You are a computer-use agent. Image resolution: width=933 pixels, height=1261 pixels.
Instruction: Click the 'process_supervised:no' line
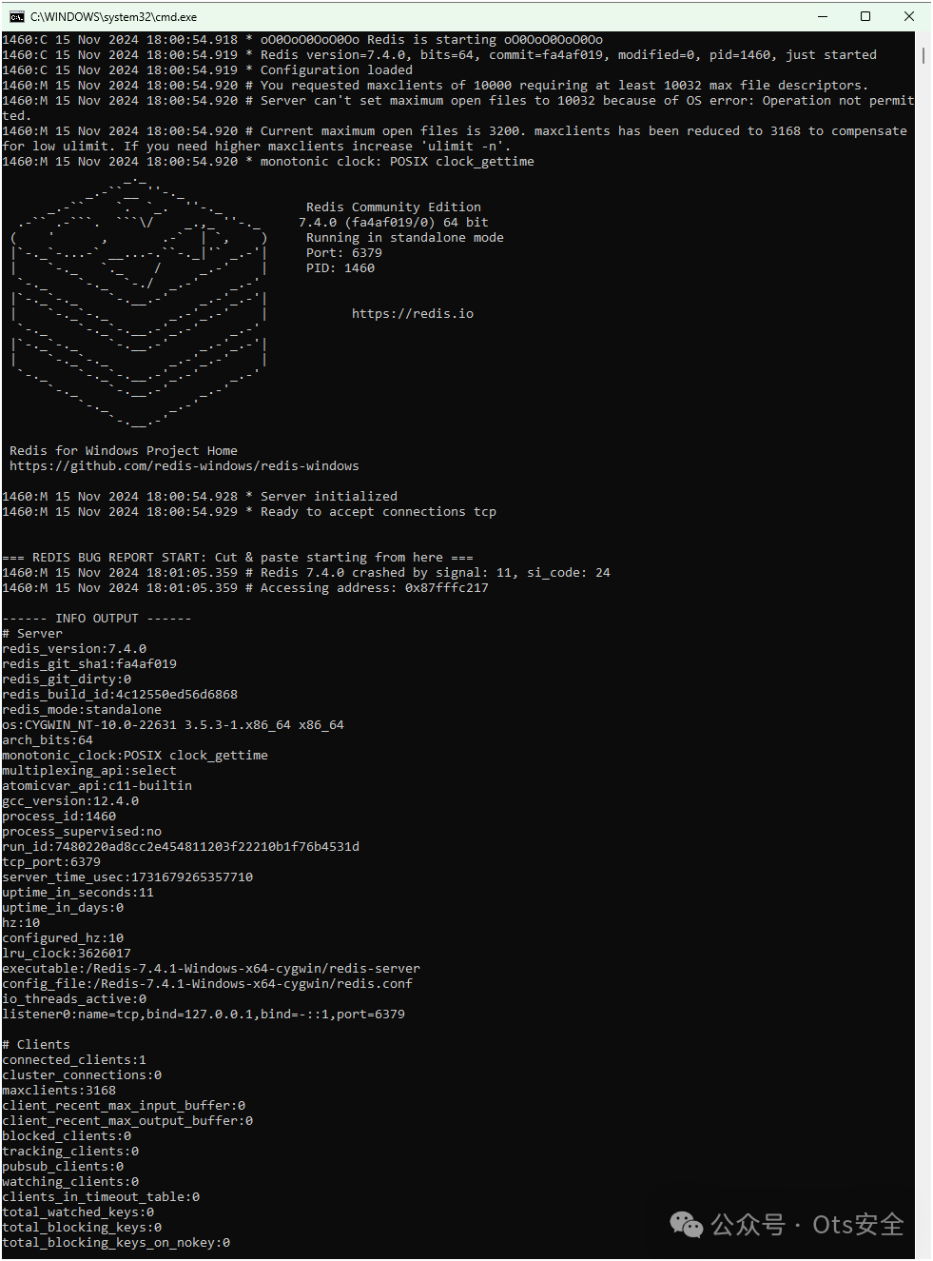click(82, 832)
